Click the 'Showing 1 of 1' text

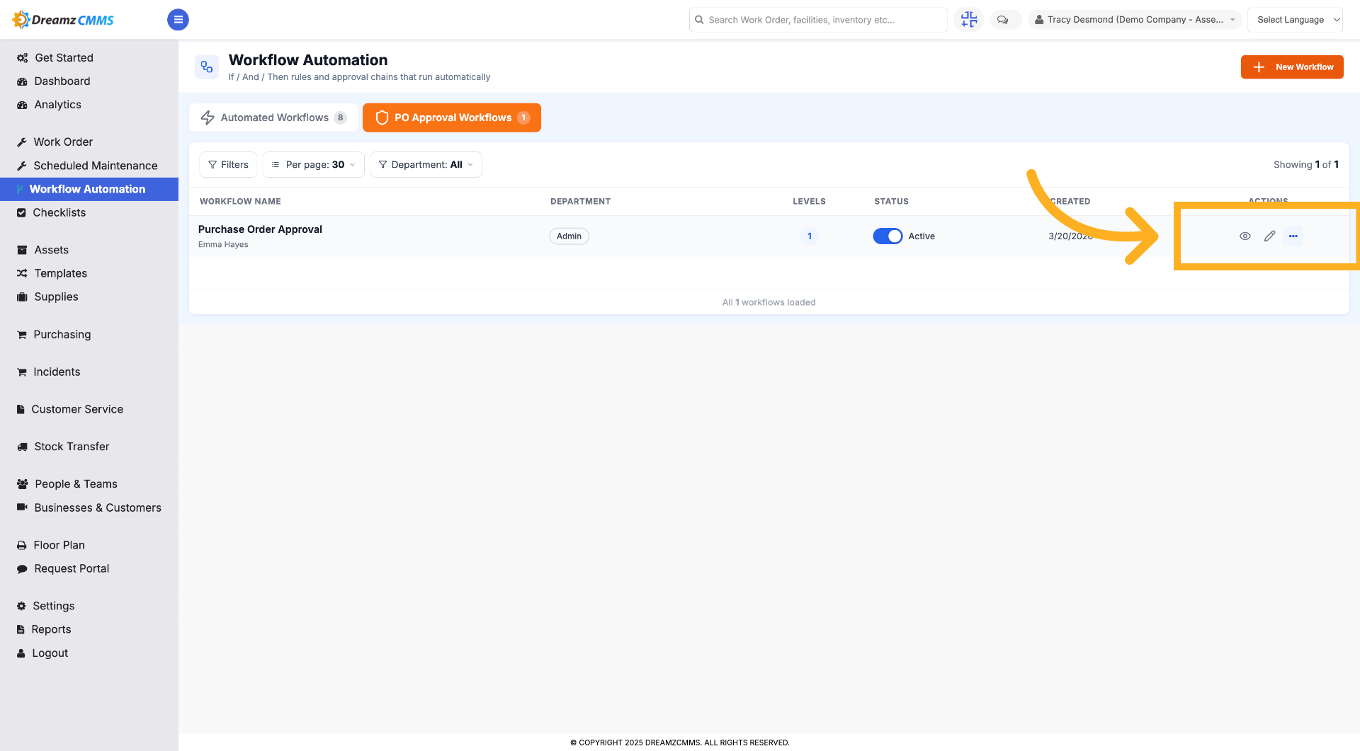click(1305, 164)
